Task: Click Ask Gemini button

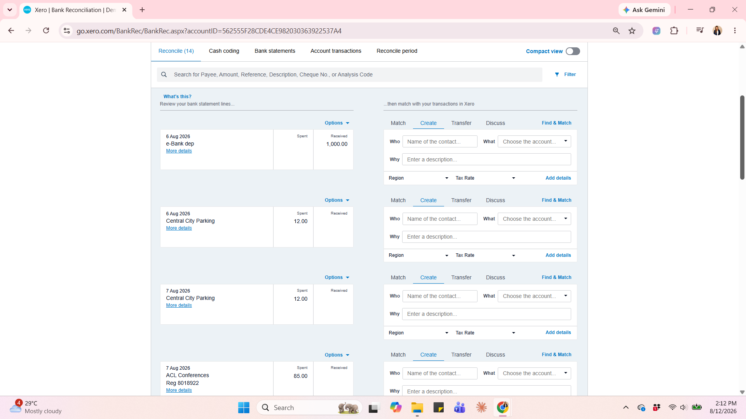Action: click(x=644, y=10)
